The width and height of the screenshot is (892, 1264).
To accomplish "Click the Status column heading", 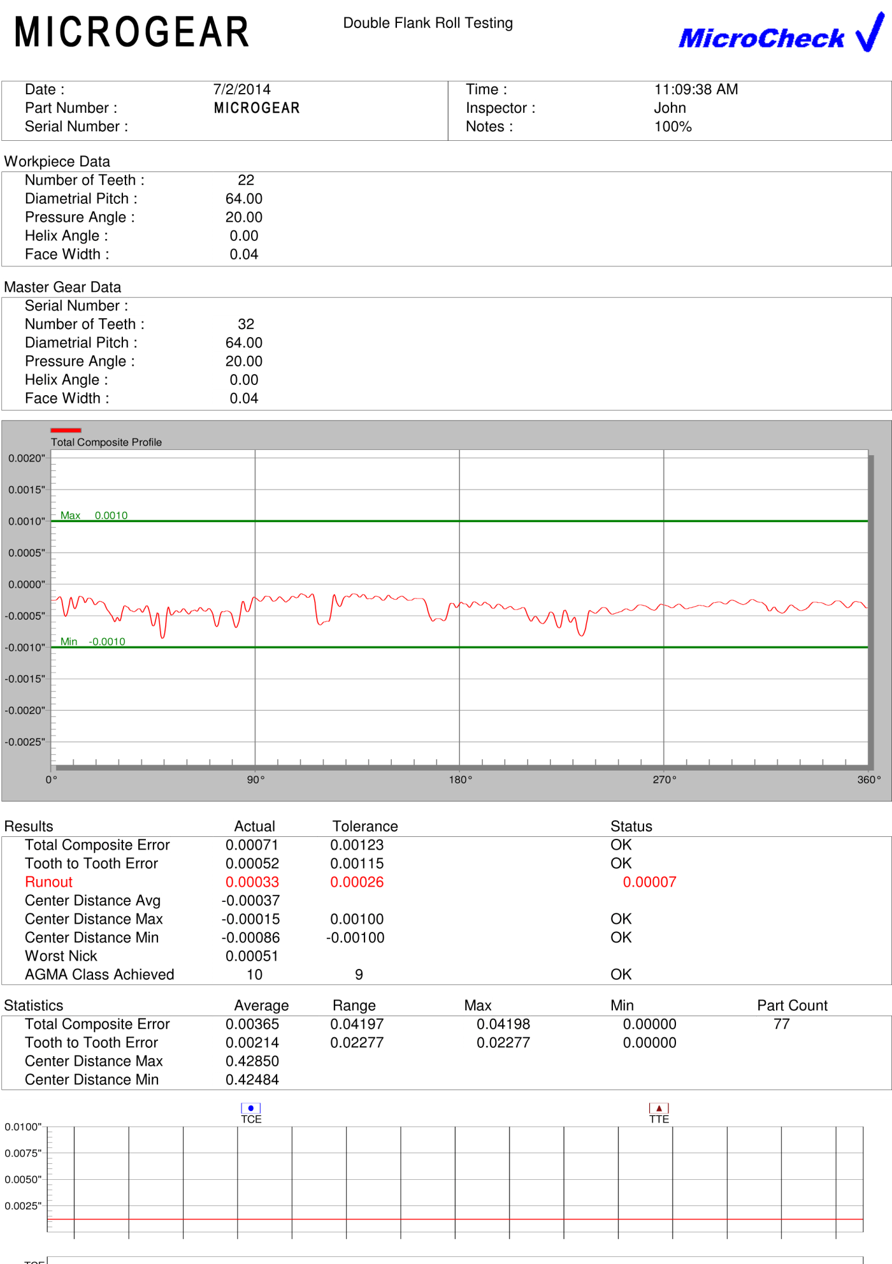I will (x=631, y=827).
